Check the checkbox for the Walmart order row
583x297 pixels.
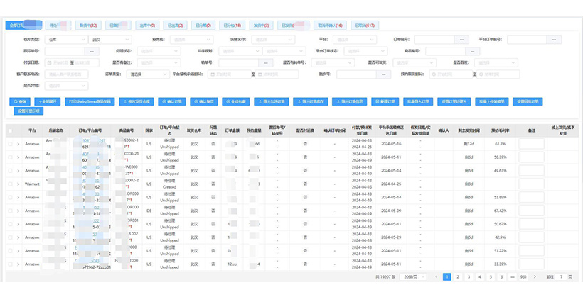click(x=11, y=184)
